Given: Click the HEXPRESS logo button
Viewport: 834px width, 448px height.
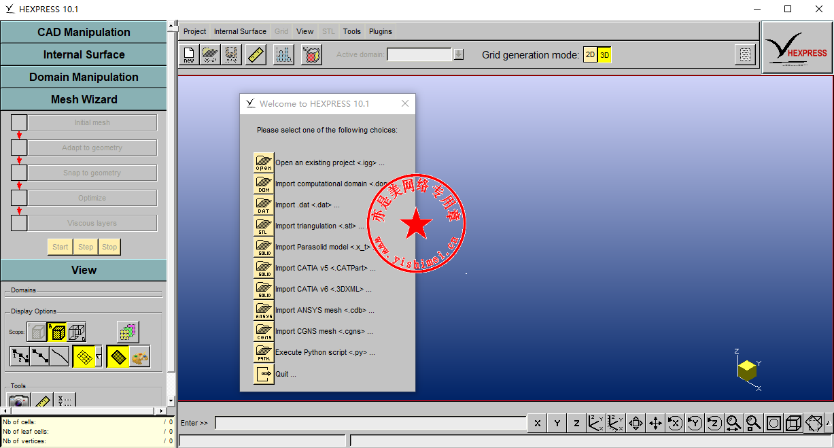Looking at the screenshot, I should coord(796,47).
